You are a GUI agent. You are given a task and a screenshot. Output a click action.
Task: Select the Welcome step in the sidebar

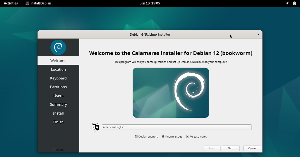tap(58, 61)
